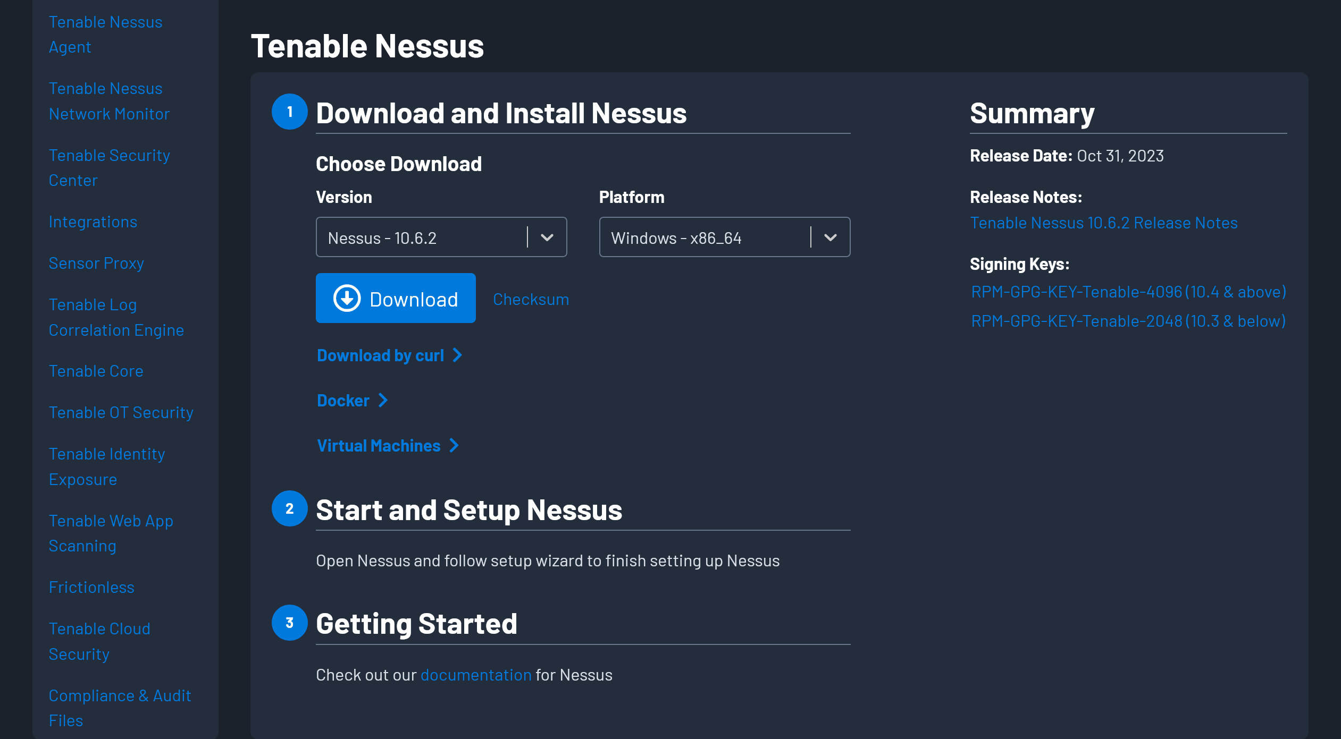Open the Checksum link

point(531,299)
